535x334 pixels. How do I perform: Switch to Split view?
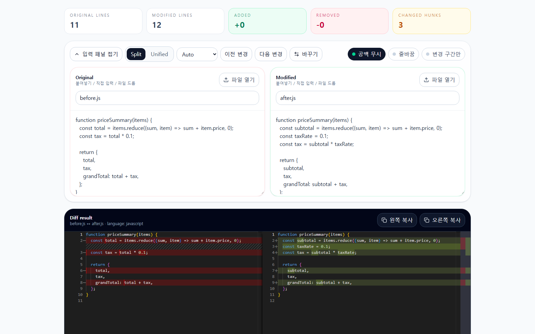click(136, 54)
